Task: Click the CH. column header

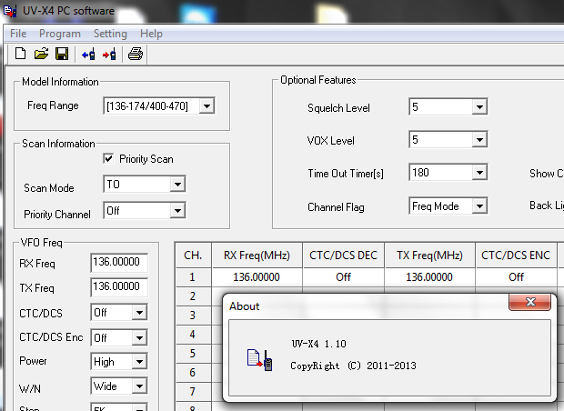Action: click(x=193, y=256)
